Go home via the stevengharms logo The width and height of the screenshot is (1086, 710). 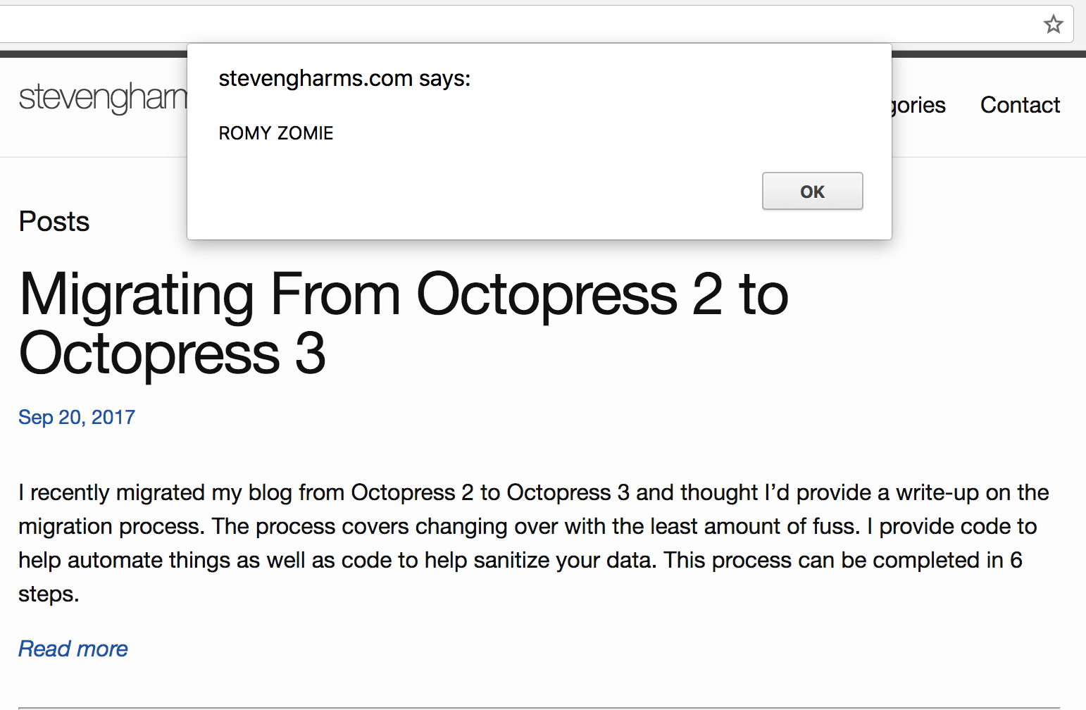pyautogui.click(x=102, y=97)
